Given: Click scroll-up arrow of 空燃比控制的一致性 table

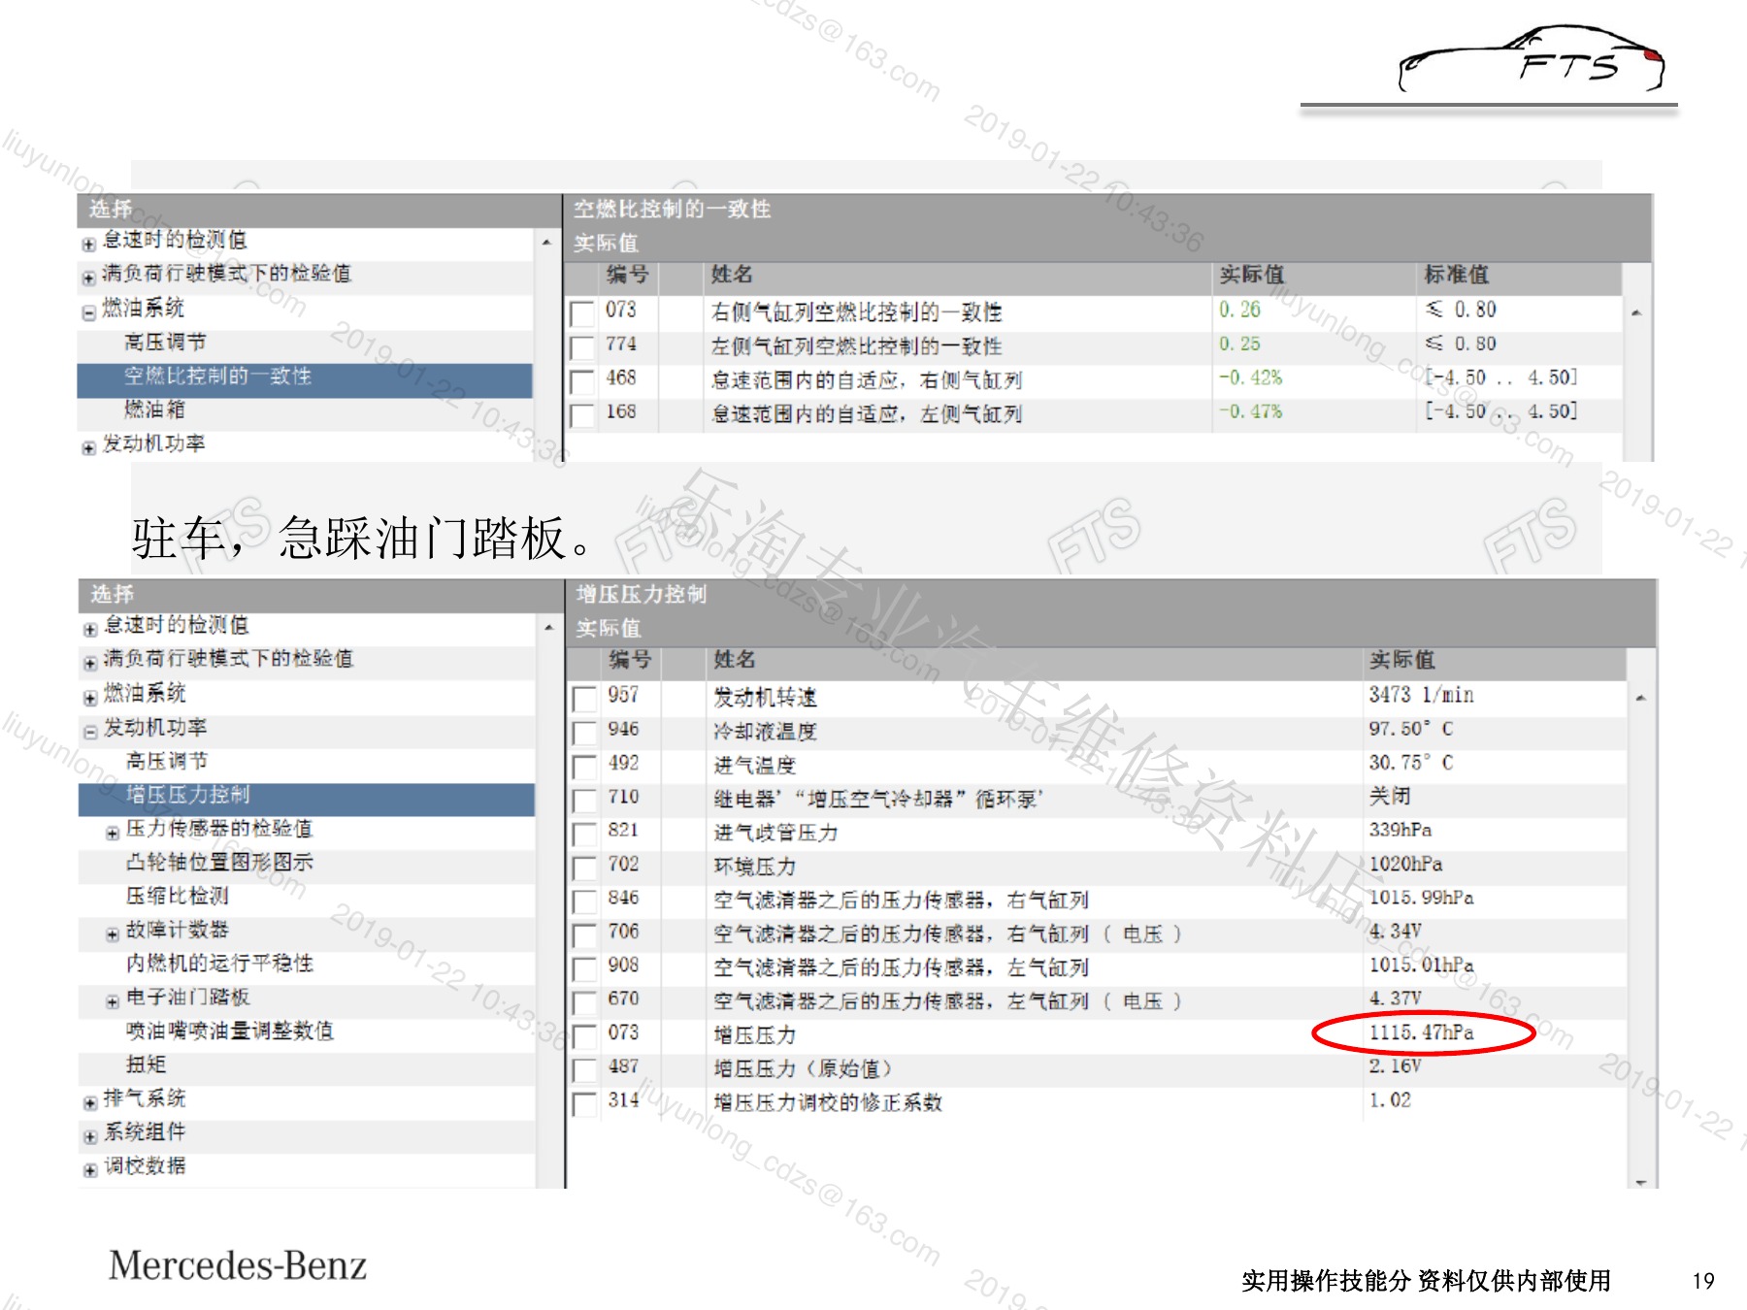Looking at the screenshot, I should click(x=1636, y=312).
